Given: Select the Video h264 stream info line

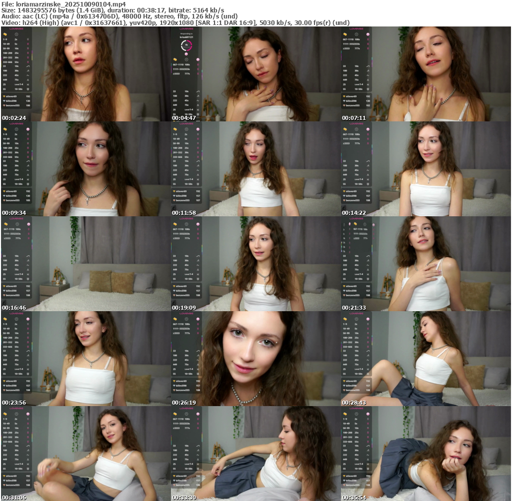Looking at the screenshot, I should click(175, 23).
